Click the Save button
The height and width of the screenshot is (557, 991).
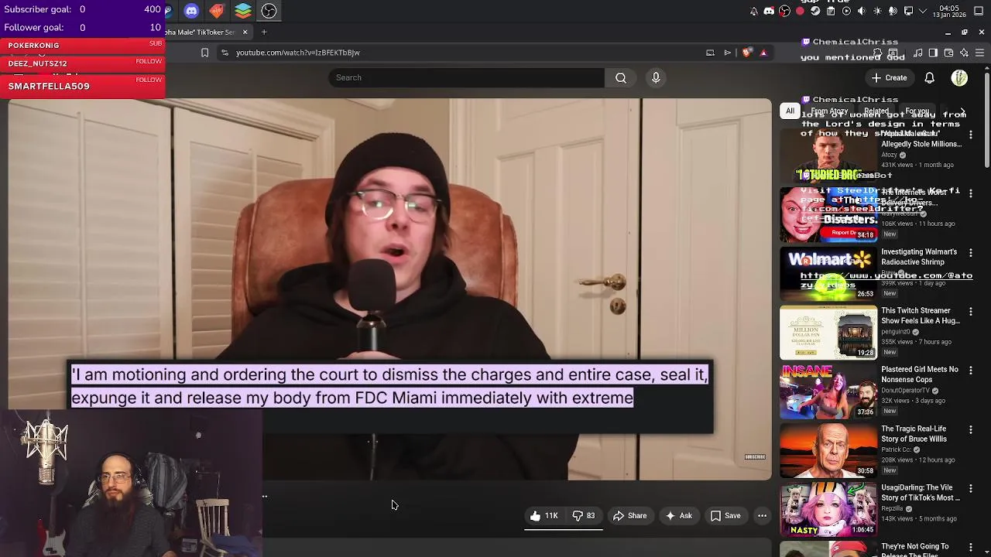pos(725,515)
